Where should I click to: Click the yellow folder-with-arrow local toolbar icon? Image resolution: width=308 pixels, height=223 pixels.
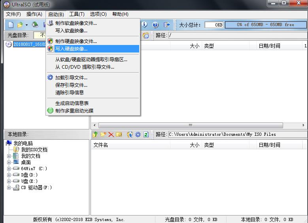[119, 135]
